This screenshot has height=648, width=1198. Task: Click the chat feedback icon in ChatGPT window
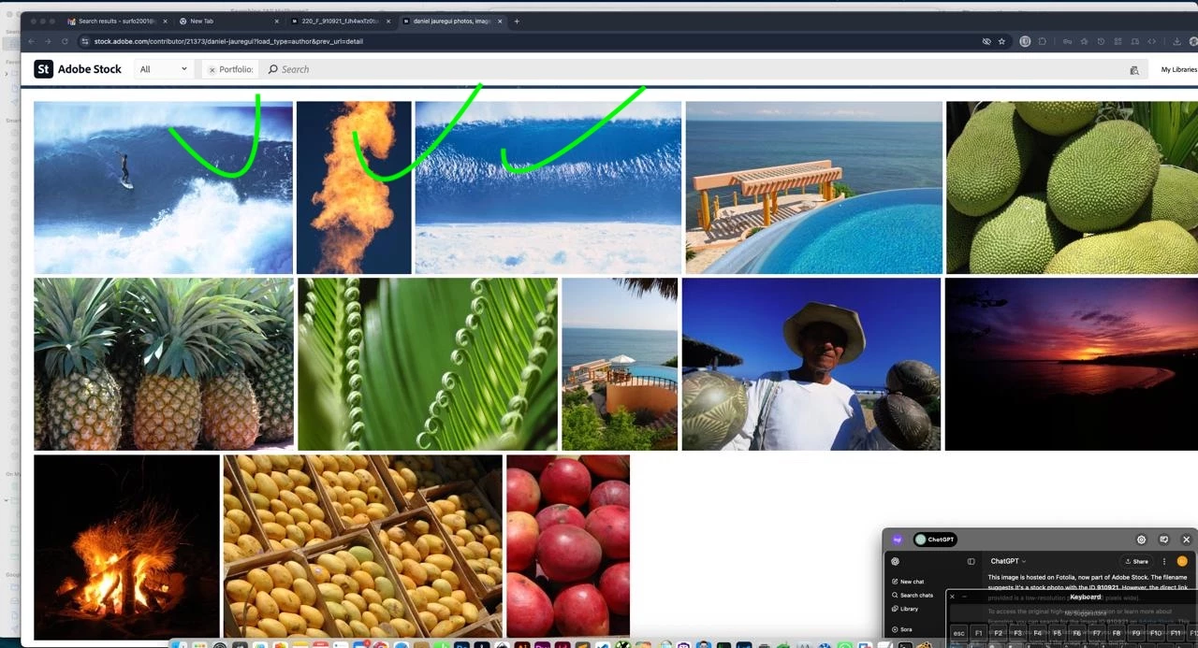click(1163, 540)
